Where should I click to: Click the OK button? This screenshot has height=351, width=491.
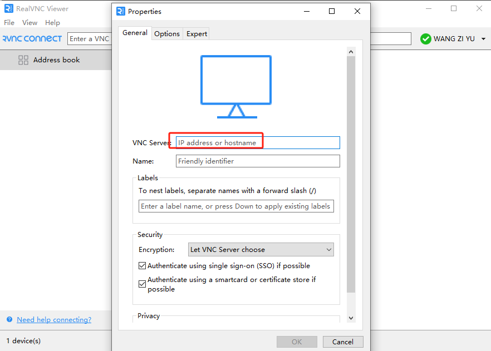[x=297, y=342]
